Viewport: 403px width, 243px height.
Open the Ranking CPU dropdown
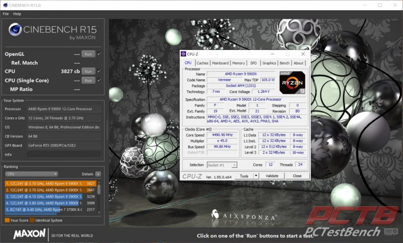[31, 174]
